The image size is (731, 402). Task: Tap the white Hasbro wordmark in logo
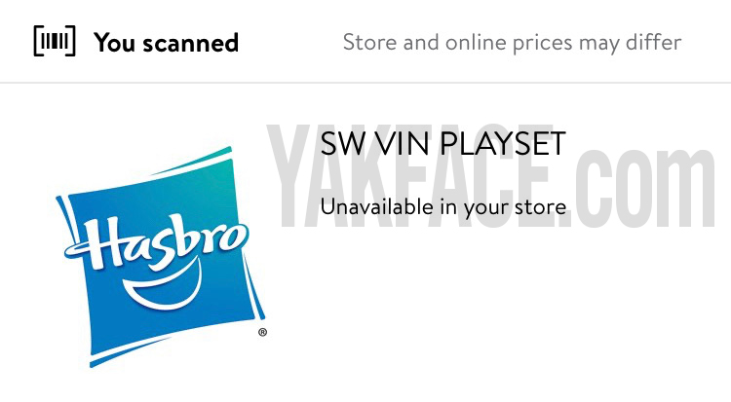click(156, 242)
